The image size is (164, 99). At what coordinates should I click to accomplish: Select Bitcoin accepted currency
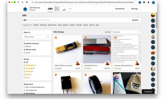pyautogui.click(x=24, y=47)
